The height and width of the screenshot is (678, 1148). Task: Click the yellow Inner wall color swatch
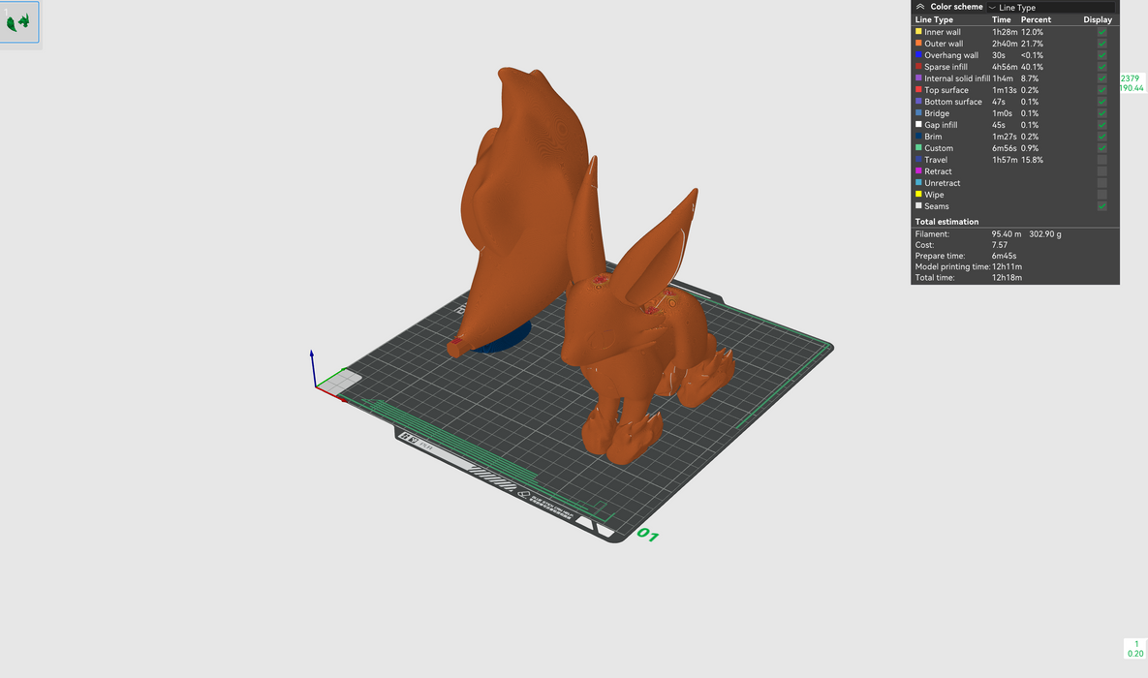(918, 32)
